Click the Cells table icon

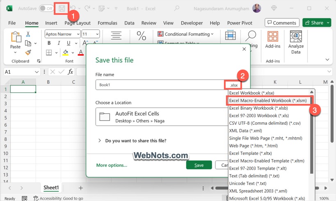[x=230, y=35]
